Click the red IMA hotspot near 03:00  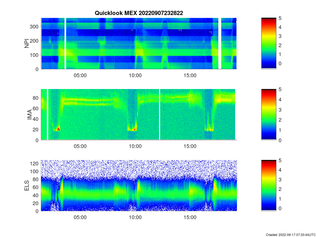[x=58, y=129]
